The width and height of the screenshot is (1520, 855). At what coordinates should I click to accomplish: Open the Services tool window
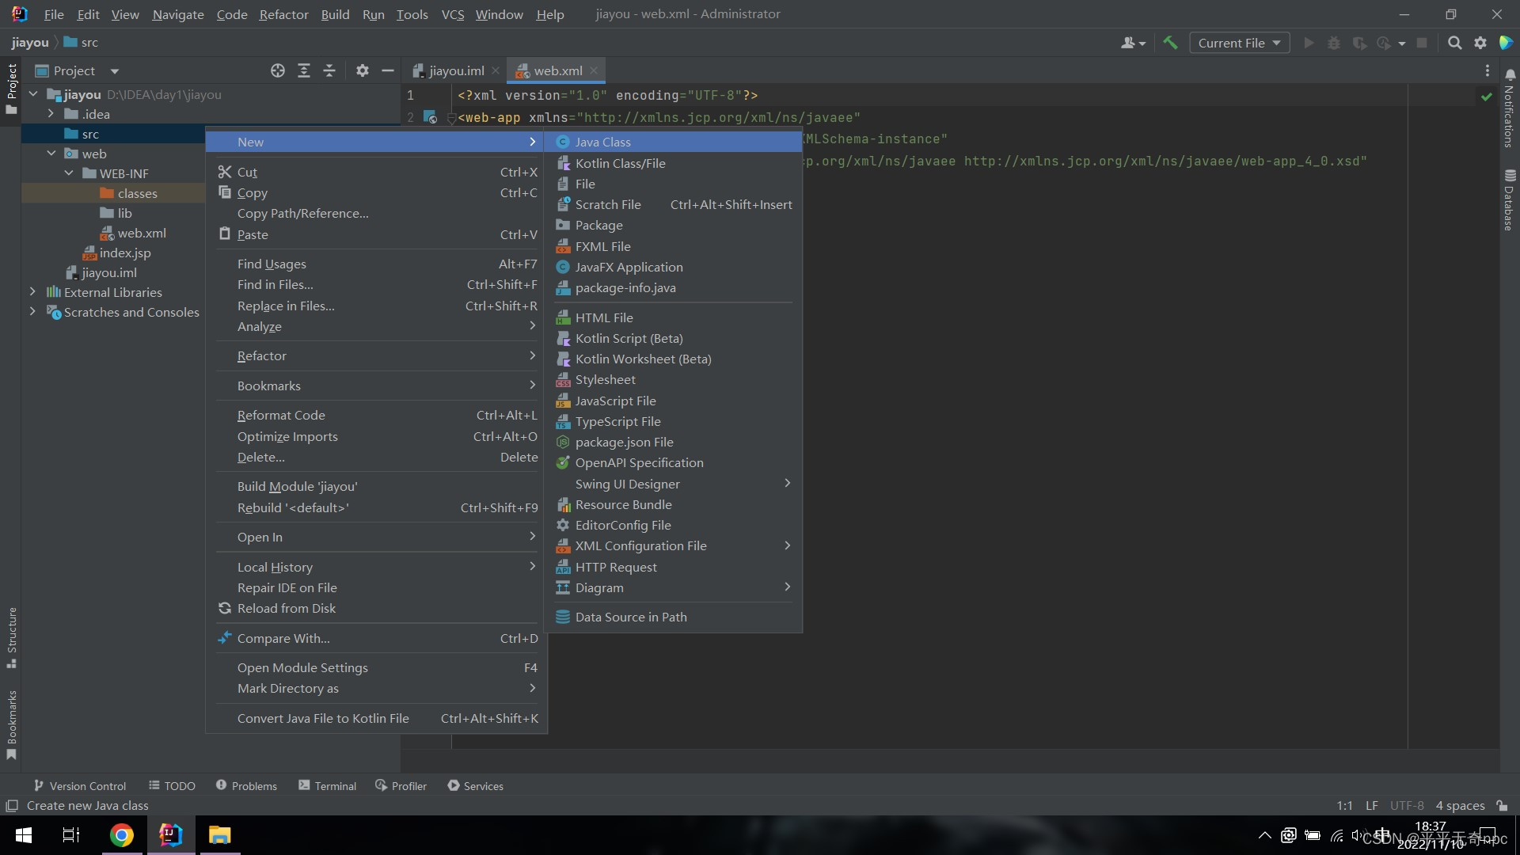click(475, 785)
